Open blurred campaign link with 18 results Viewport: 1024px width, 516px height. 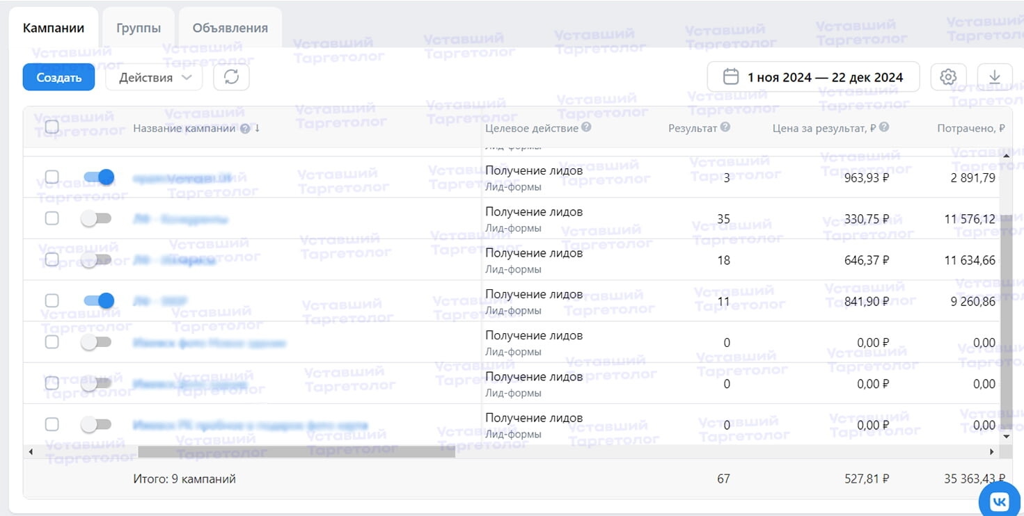point(173,260)
